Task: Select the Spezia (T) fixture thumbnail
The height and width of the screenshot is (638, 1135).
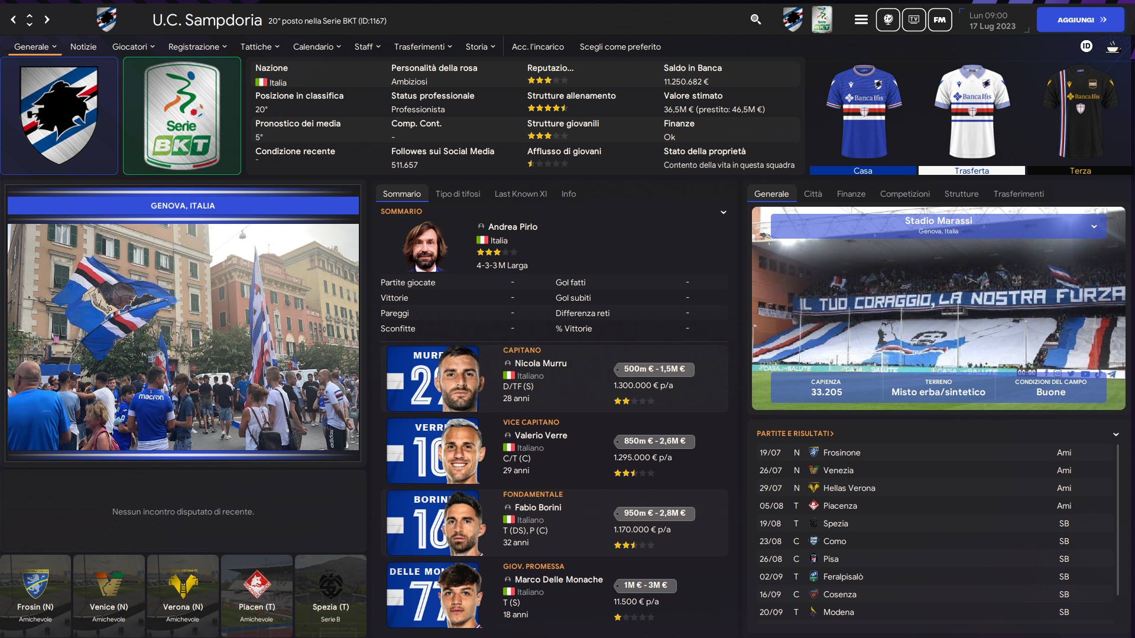Action: pos(330,595)
